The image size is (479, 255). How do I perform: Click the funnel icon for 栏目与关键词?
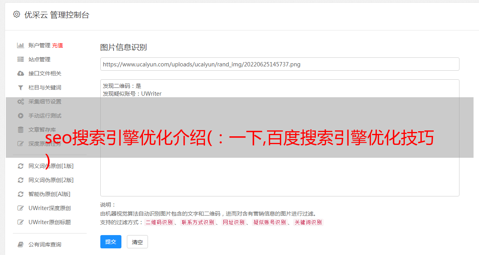coord(21,87)
